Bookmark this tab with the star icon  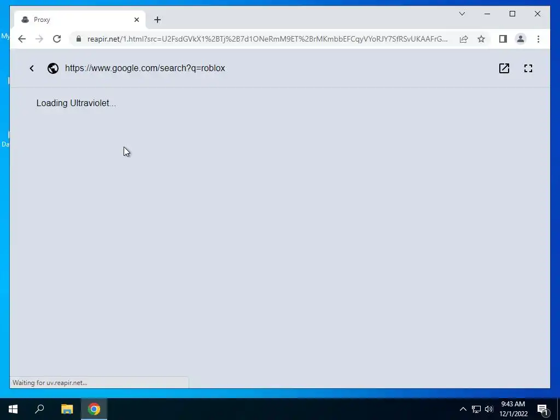click(x=481, y=39)
